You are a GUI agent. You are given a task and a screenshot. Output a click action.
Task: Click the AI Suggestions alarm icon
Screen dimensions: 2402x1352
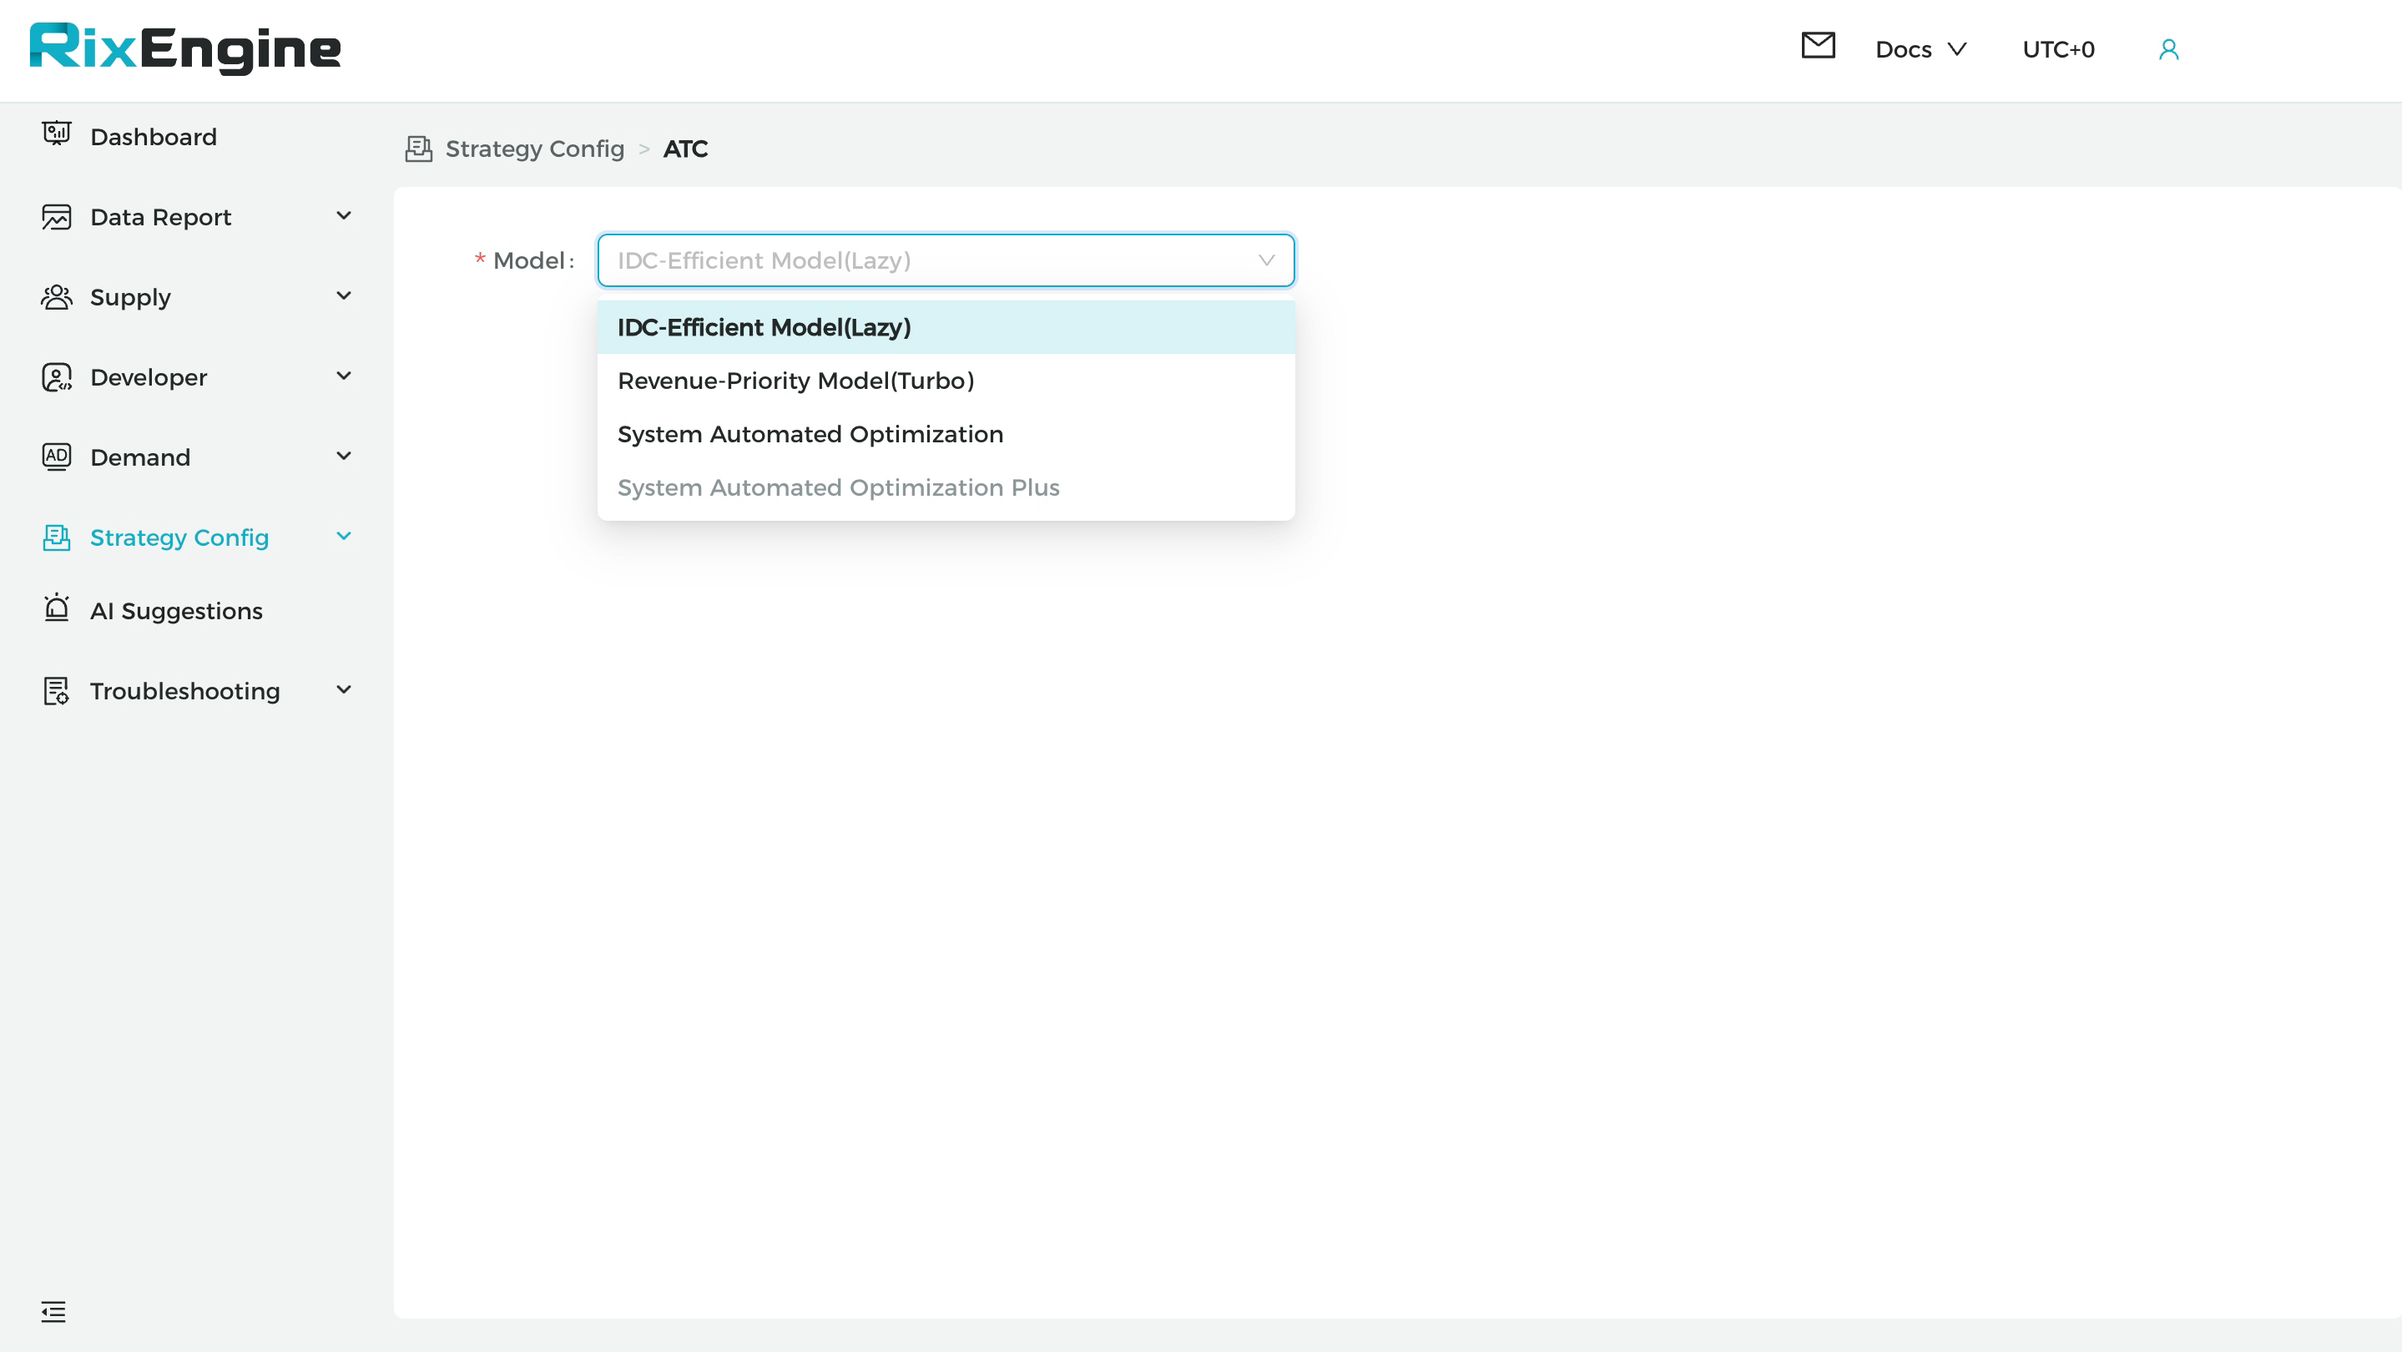pyautogui.click(x=57, y=607)
